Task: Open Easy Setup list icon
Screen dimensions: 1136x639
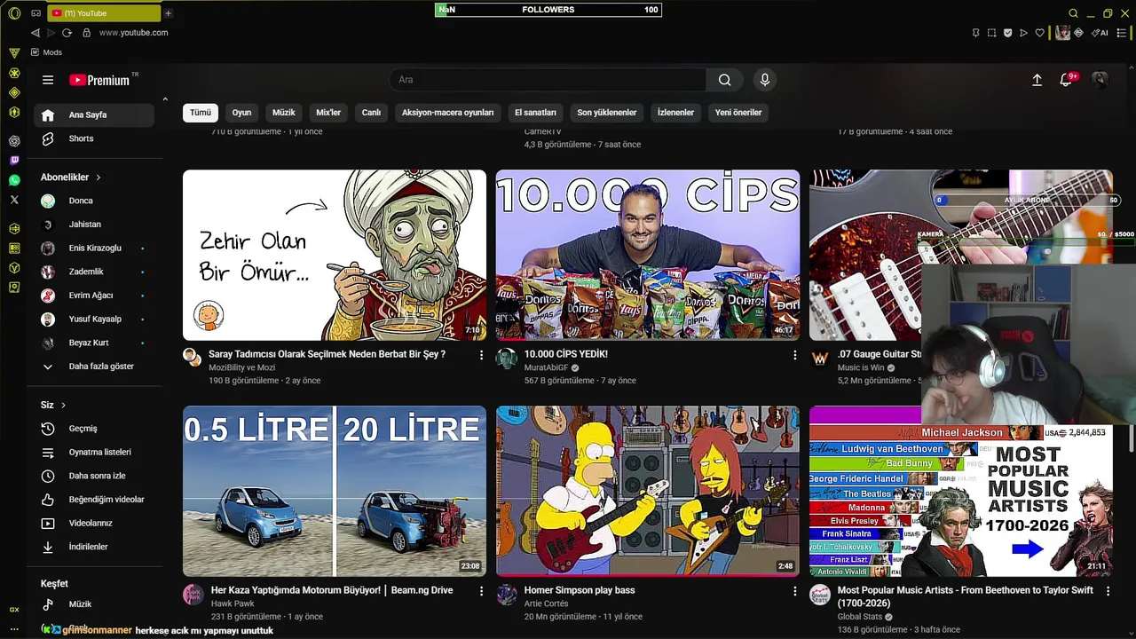Action: (1122, 33)
